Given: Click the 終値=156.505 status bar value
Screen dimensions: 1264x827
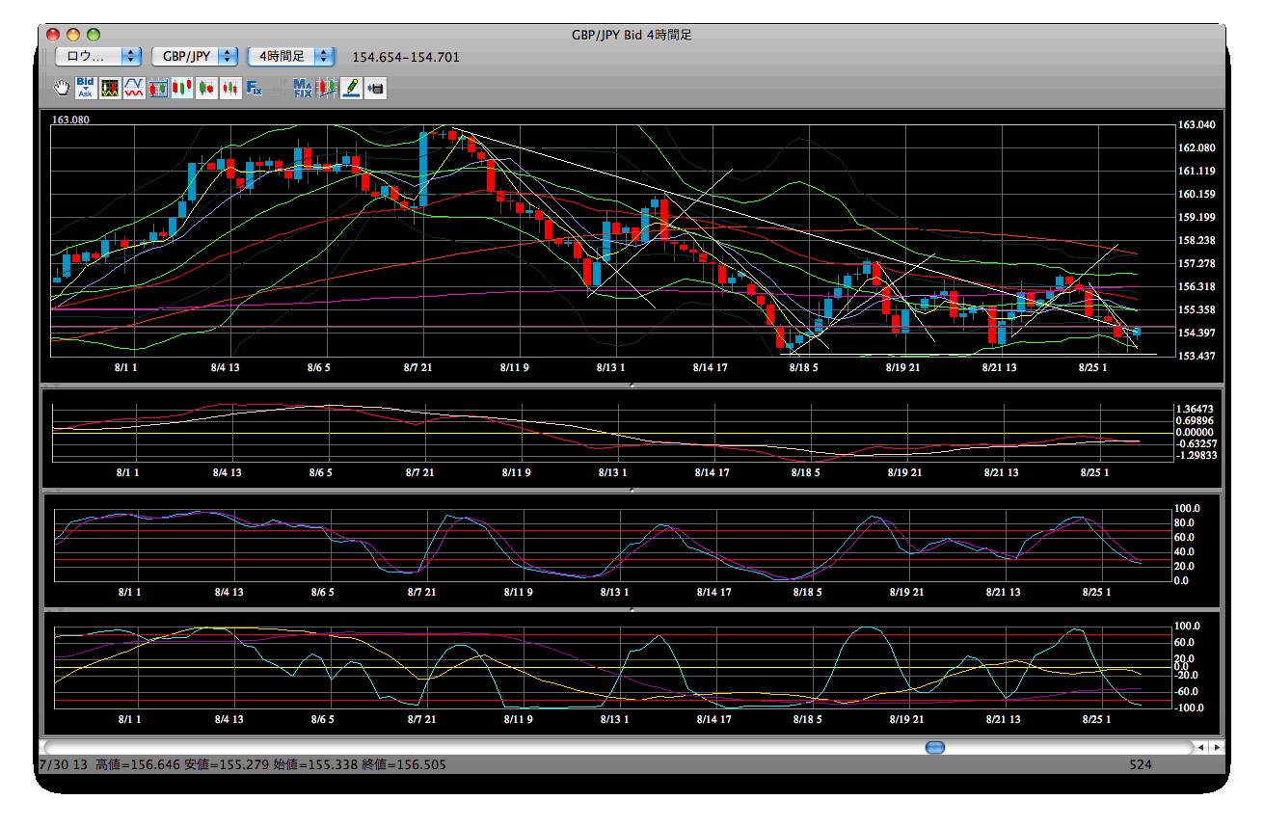Looking at the screenshot, I should coord(404,765).
